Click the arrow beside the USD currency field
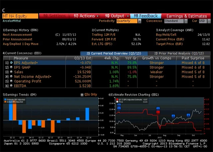 (209, 21)
